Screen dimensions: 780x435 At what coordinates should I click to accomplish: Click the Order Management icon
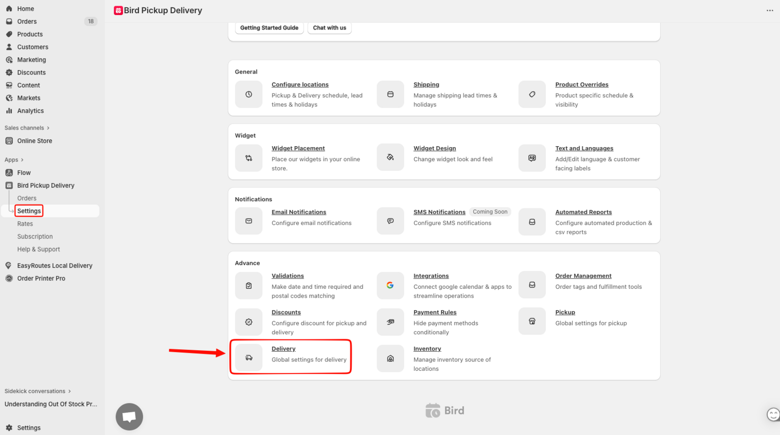click(x=532, y=285)
